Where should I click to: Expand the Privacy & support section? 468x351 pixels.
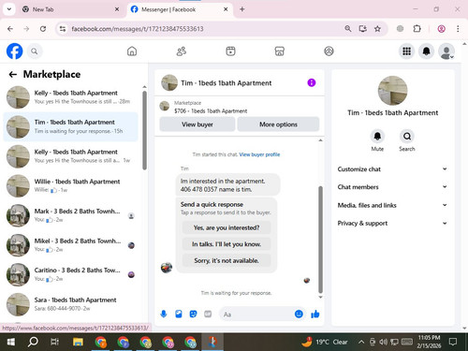coord(392,223)
